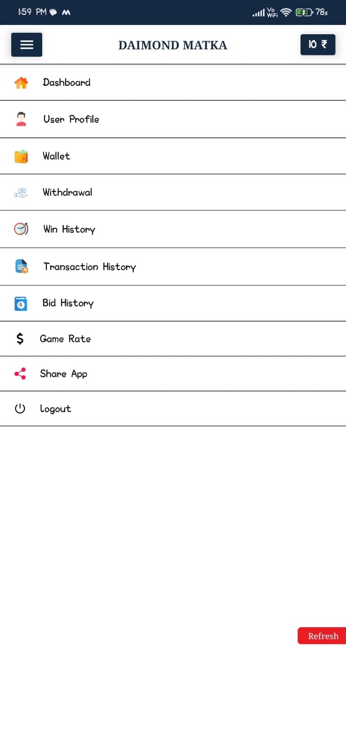346x750 pixels.
Task: Open the Dashboard menu item
Action: 67,82
